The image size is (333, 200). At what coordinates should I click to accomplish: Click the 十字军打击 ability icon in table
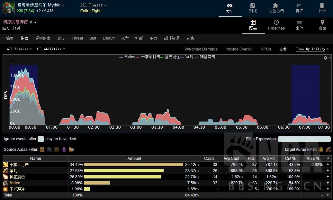point(5,165)
